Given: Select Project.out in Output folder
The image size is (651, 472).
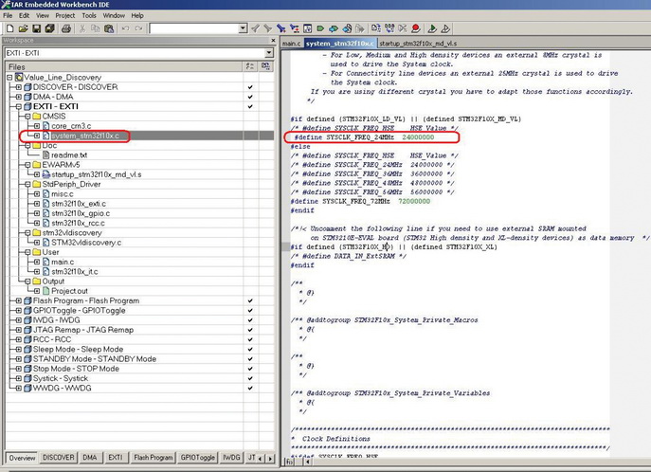Looking at the screenshot, I should point(70,291).
